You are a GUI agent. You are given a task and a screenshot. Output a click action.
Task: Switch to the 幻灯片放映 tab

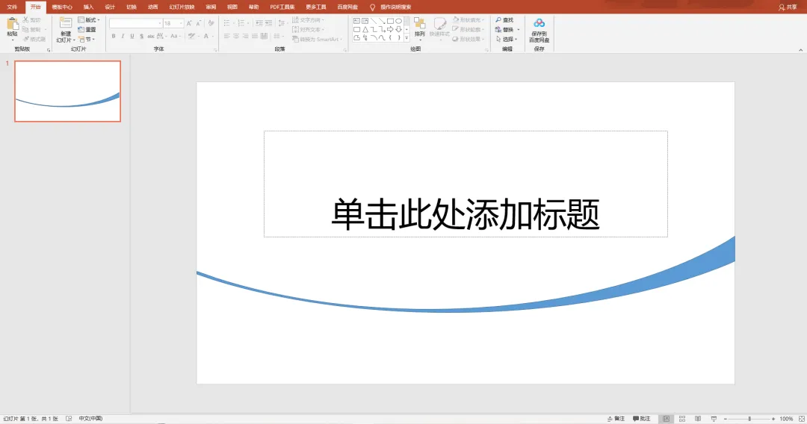coord(182,7)
